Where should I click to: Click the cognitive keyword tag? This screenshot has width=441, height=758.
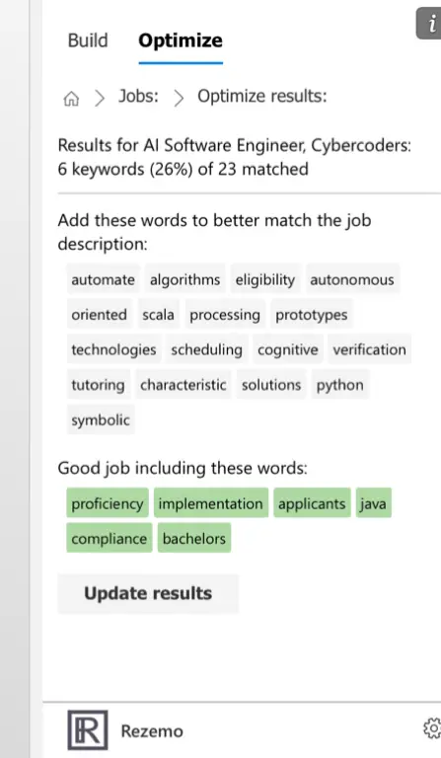[287, 349]
